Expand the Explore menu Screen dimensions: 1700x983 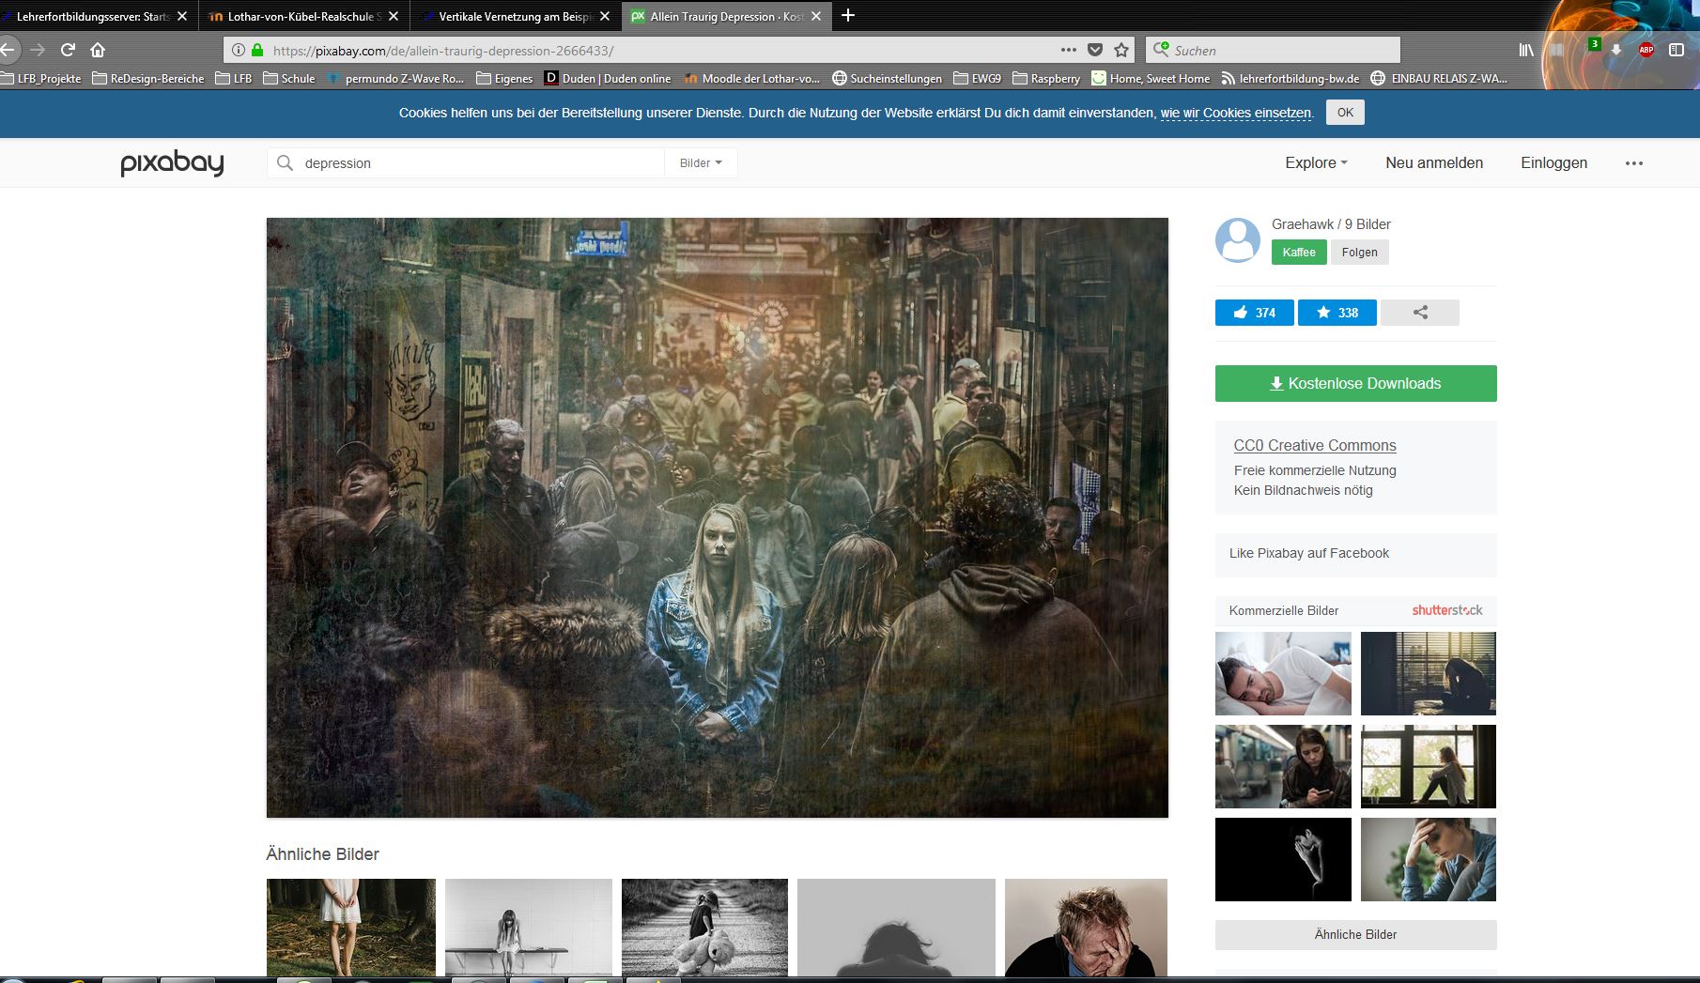click(x=1316, y=162)
